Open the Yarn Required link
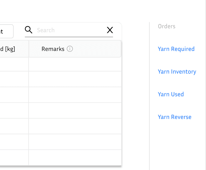The height and width of the screenshot is (170, 206). tap(176, 49)
